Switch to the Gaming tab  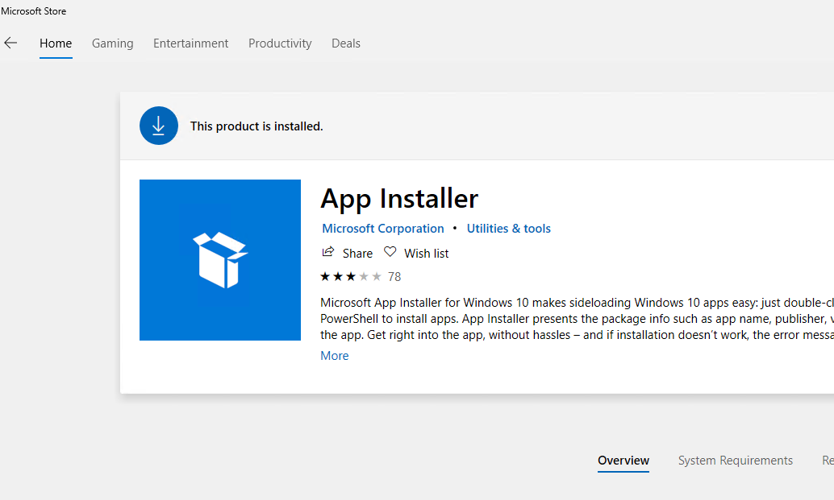(112, 43)
